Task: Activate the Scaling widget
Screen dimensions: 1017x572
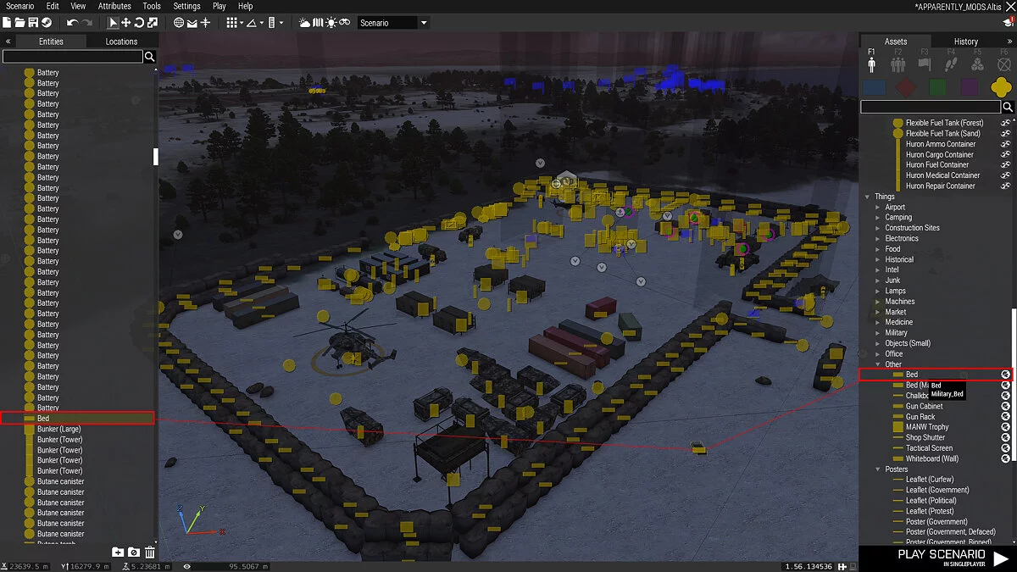Action: 153,23
